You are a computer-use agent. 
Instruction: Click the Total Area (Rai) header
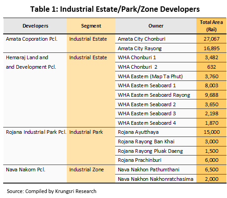click(x=211, y=26)
